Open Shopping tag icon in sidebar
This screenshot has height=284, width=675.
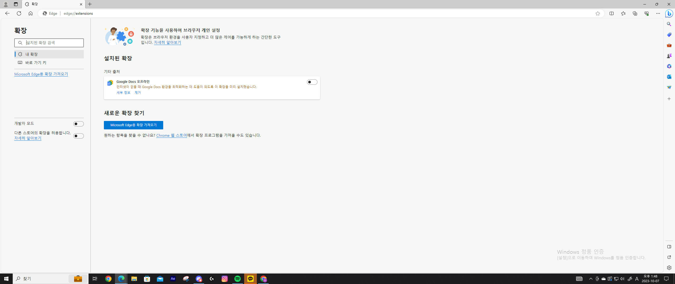[669, 35]
